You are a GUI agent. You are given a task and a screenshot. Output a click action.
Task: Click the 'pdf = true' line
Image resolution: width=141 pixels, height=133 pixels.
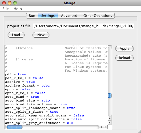coord(16,75)
